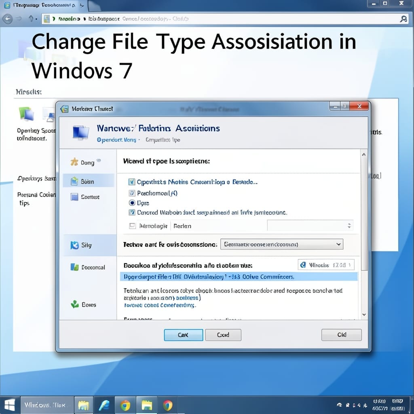Open the Windows Start button

coord(10,405)
